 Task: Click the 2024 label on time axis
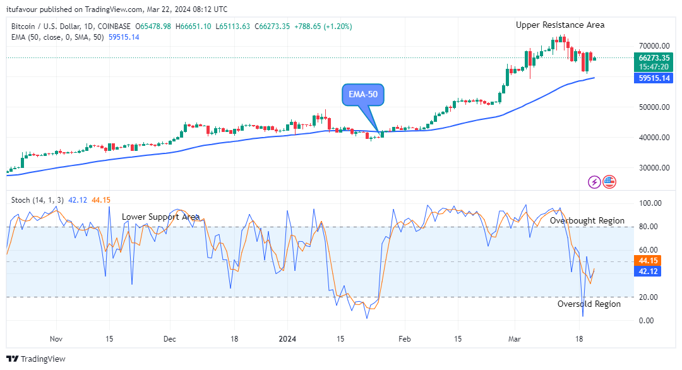[x=287, y=338]
